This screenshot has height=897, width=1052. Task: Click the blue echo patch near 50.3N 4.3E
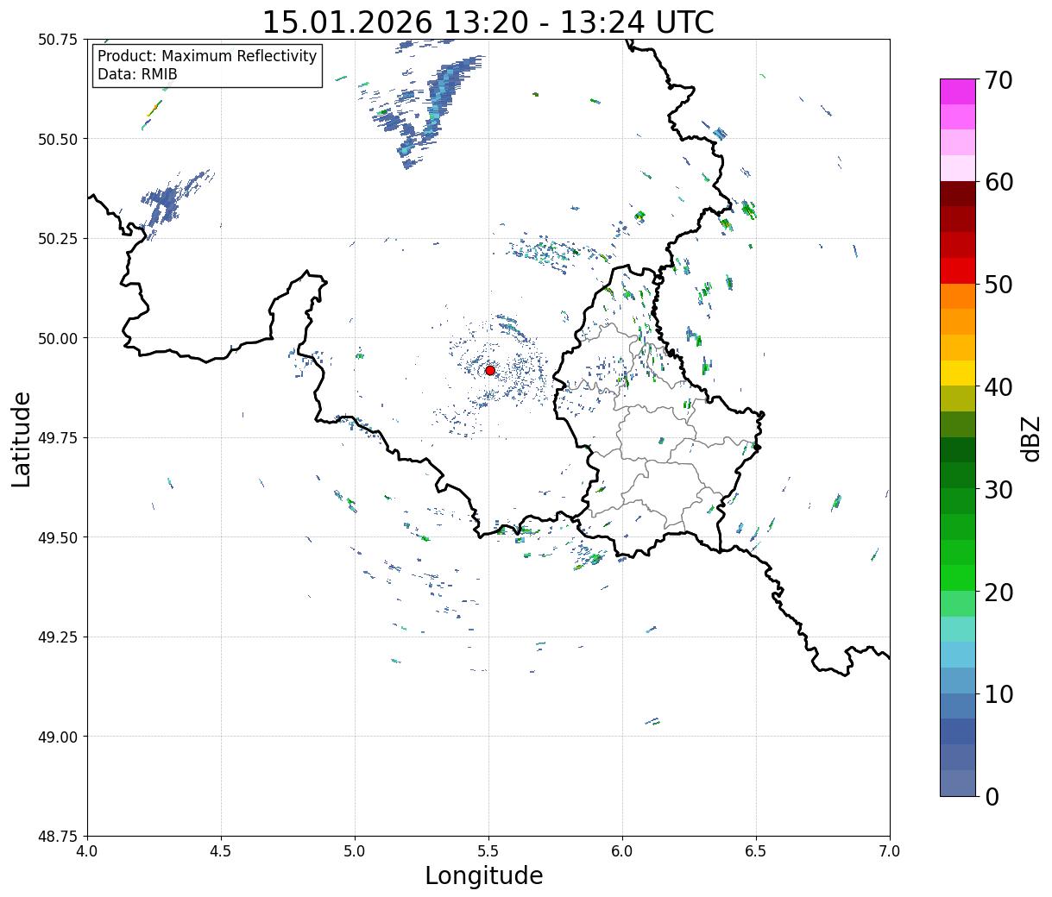[x=166, y=204]
